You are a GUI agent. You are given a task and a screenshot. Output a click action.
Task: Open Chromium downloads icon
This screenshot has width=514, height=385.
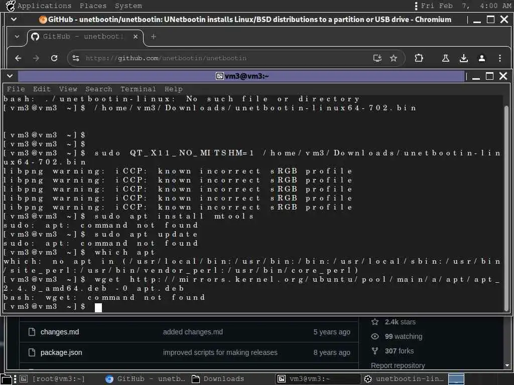coord(463,58)
